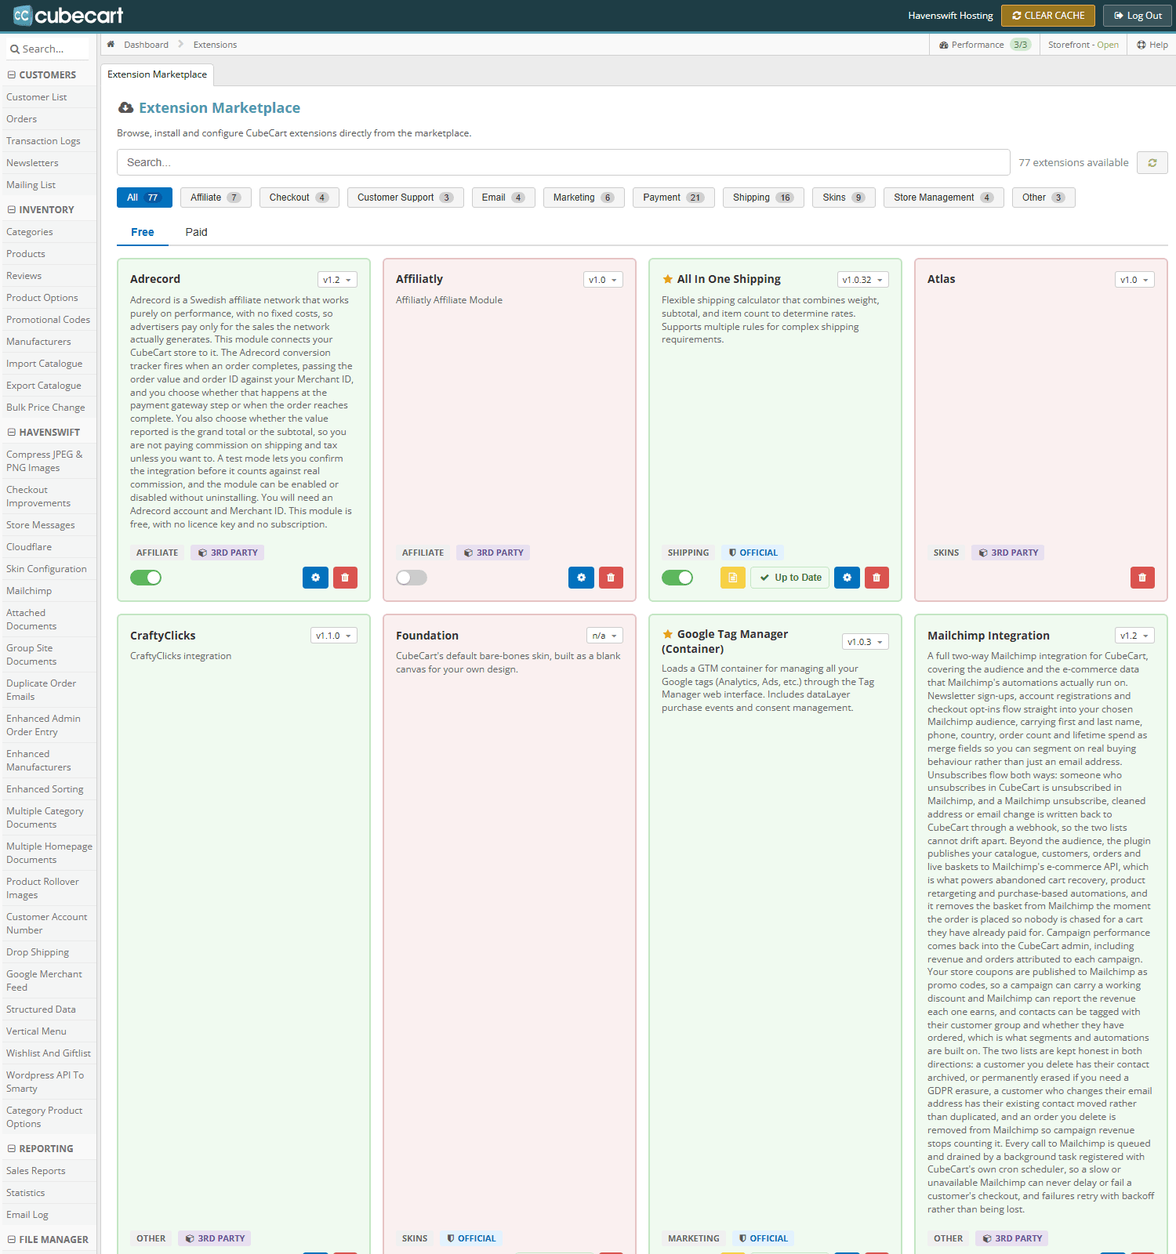Delete the Affiliatly extension

[x=611, y=578]
